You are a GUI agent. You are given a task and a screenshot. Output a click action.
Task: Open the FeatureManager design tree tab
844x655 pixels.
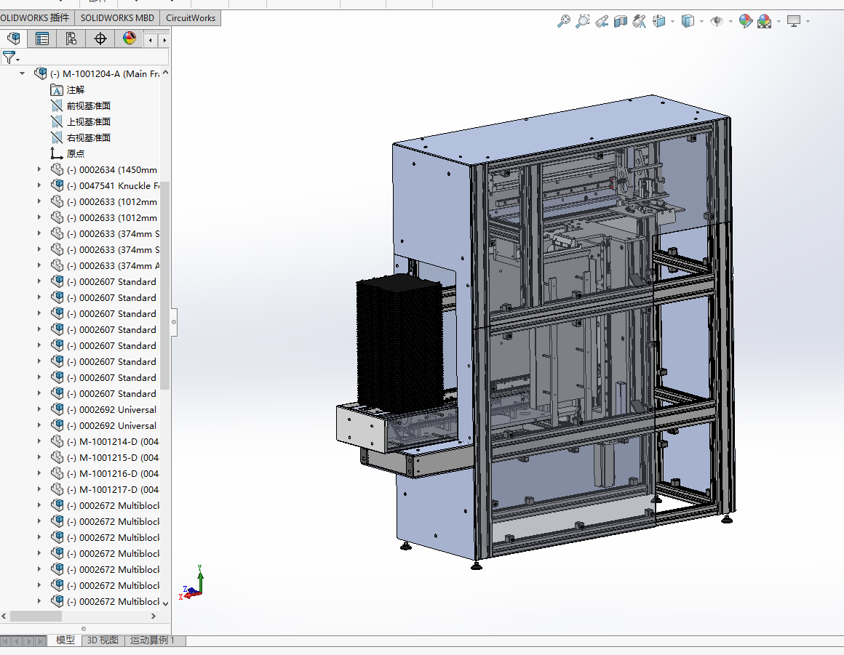pyautogui.click(x=14, y=39)
